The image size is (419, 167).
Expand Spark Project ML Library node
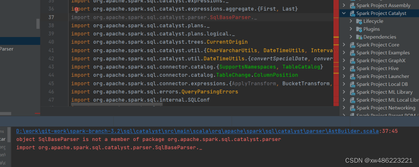[344, 92]
